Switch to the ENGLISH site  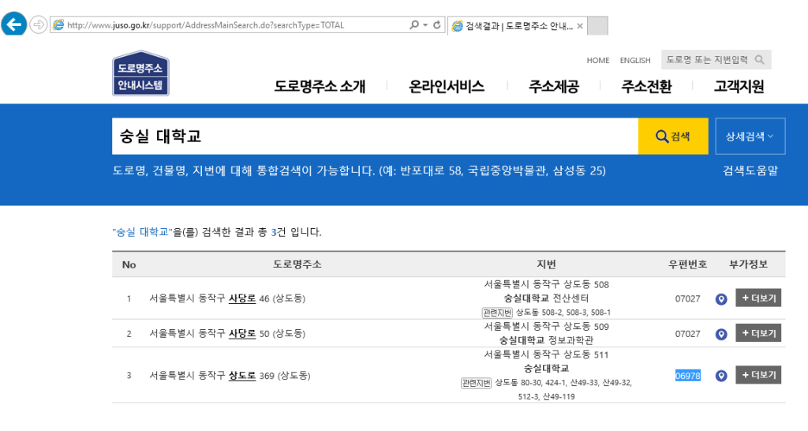pyautogui.click(x=635, y=60)
